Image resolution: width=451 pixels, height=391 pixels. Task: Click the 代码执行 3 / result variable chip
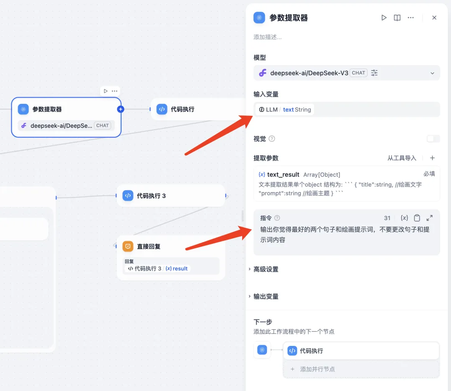tap(158, 268)
